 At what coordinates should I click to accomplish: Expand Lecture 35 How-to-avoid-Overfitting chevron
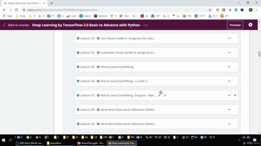pyautogui.click(x=229, y=67)
